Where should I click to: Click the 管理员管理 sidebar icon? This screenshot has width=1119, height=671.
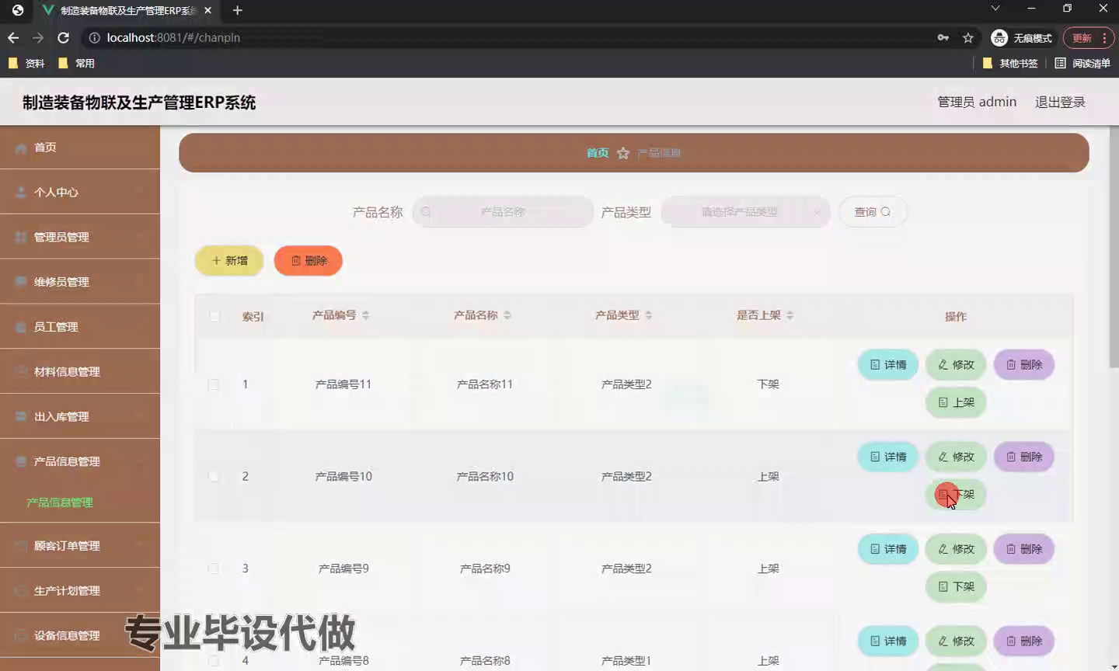(x=21, y=237)
